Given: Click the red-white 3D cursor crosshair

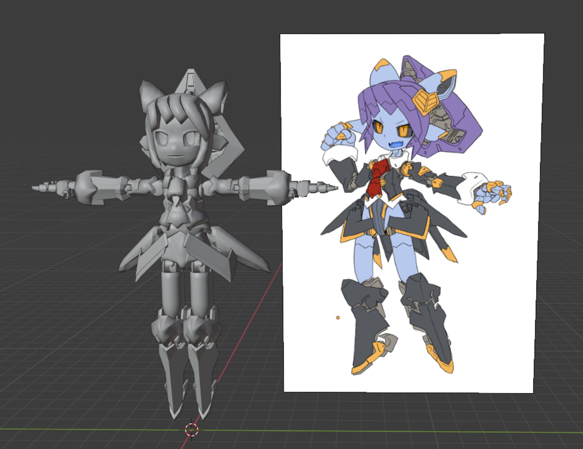Looking at the screenshot, I should tap(192, 430).
